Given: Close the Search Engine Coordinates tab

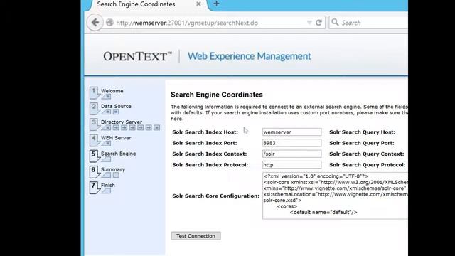Looking at the screenshot, I should [x=198, y=4].
